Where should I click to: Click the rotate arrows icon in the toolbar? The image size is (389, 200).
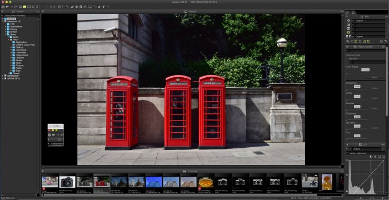72,7
